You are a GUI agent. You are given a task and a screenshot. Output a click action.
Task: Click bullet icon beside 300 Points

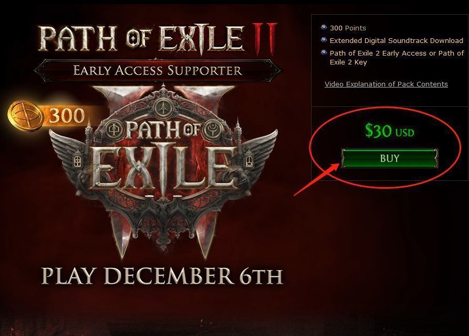tap(324, 27)
